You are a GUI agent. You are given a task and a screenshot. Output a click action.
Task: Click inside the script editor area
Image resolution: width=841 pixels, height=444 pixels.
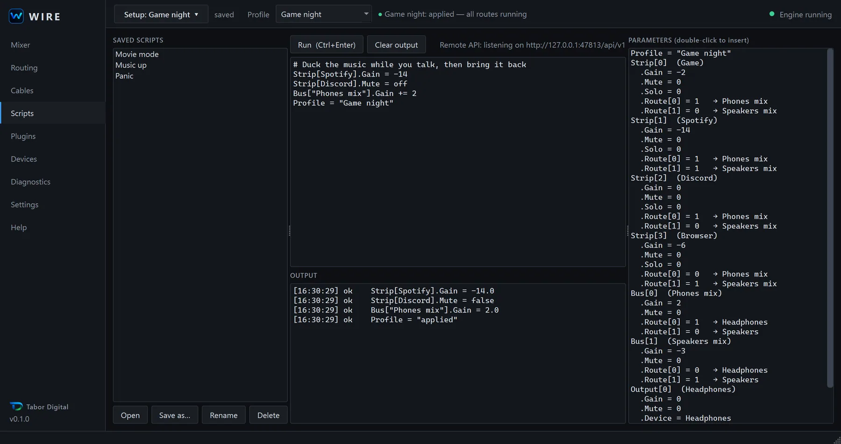coord(458,162)
